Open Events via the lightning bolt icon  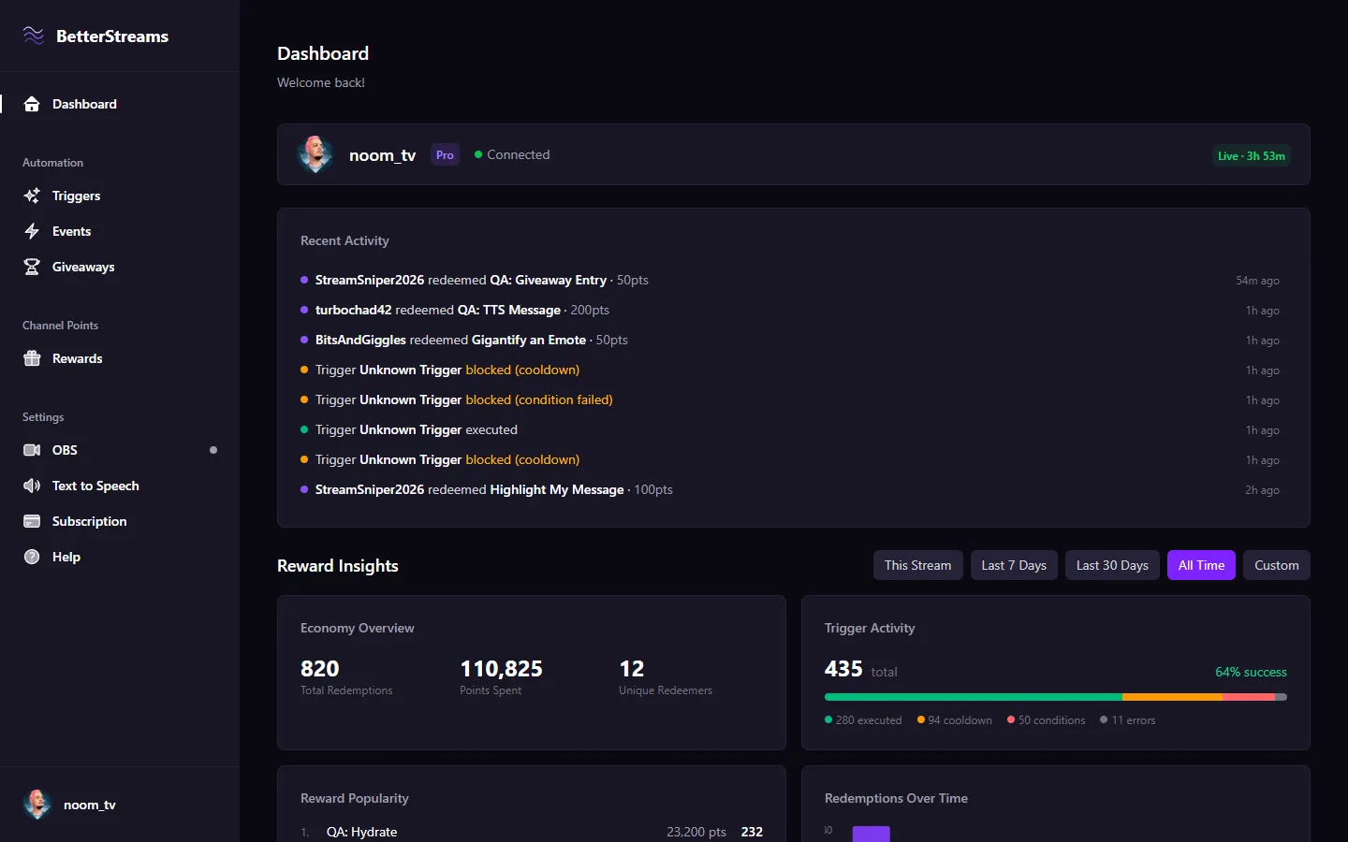point(31,231)
